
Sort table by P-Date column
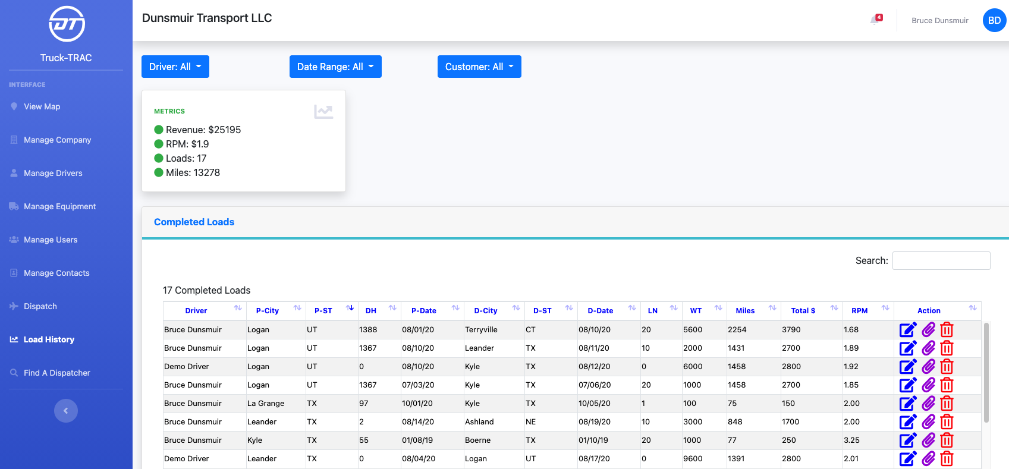coord(432,310)
